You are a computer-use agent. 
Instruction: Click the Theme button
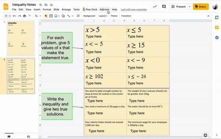(114, 16)
